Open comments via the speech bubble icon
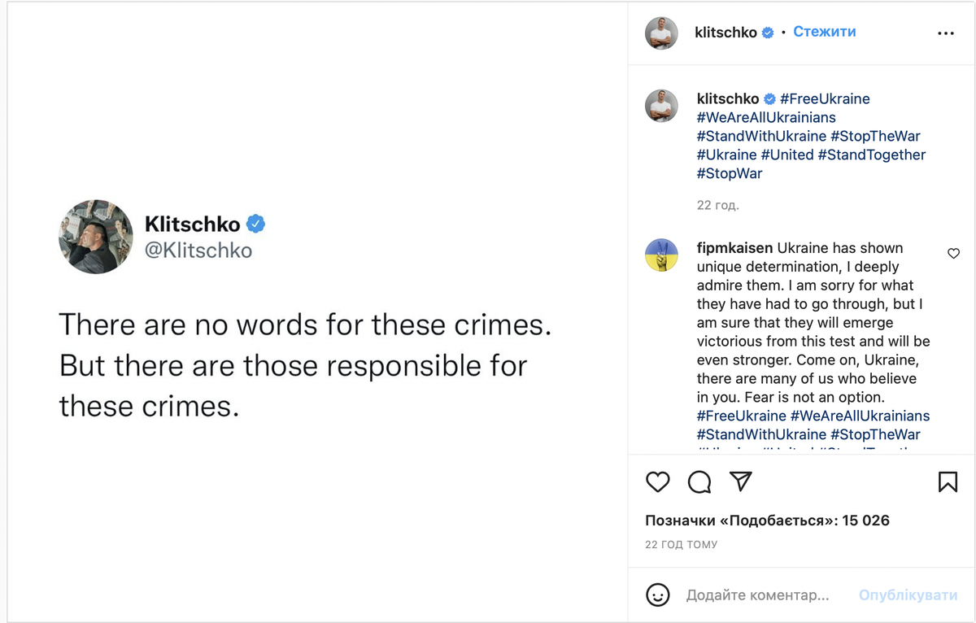The height and width of the screenshot is (623, 976). point(699,481)
